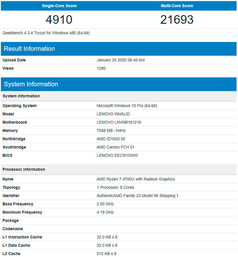
Task: Select northbridge value AMD ID1630 00
Action: point(111,139)
